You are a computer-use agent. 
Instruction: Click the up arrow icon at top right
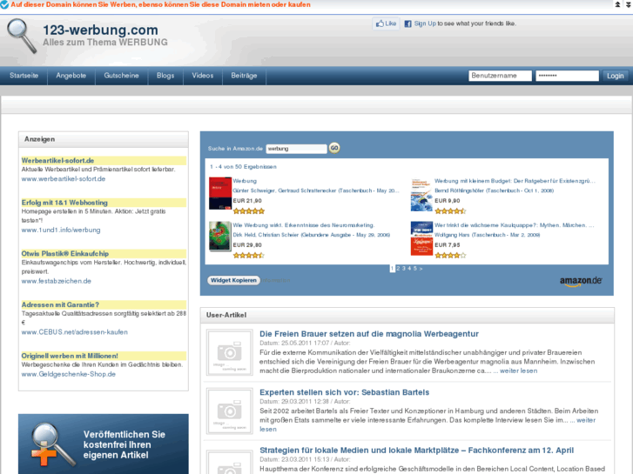(617, 4)
